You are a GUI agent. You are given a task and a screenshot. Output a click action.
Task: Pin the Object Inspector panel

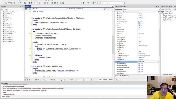click(156, 7)
